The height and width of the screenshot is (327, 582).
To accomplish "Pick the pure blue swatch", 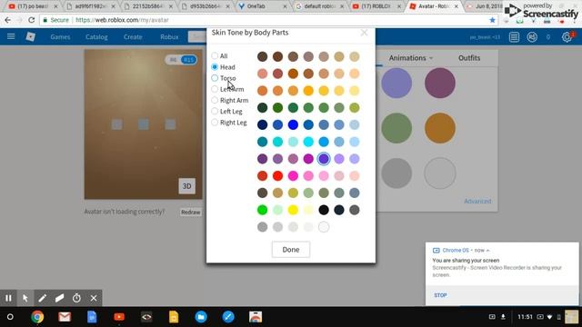I will (293, 124).
